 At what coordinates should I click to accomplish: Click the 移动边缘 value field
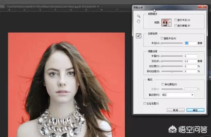pyautogui.click(x=191, y=71)
